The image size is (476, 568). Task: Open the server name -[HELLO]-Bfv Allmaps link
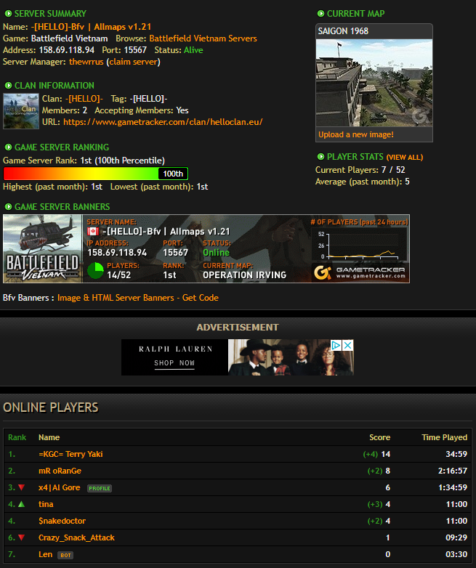coord(91,27)
